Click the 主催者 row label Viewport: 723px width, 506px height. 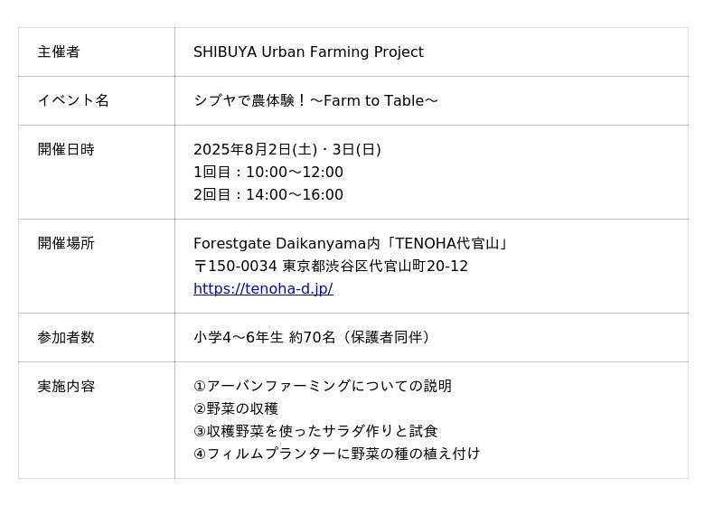pos(59,52)
